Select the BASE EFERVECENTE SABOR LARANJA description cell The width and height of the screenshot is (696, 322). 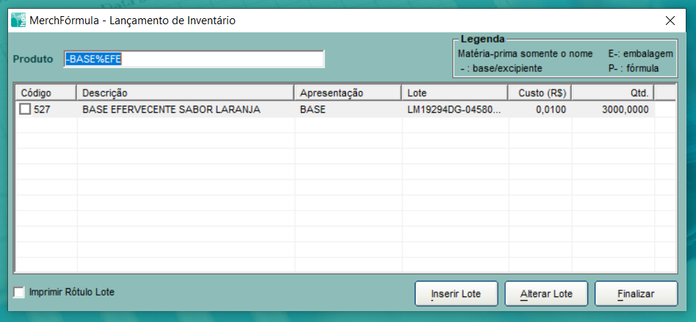coord(171,109)
